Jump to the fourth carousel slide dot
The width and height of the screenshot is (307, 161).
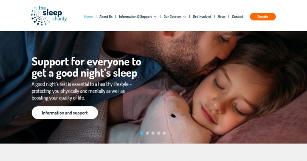[x=159, y=133]
